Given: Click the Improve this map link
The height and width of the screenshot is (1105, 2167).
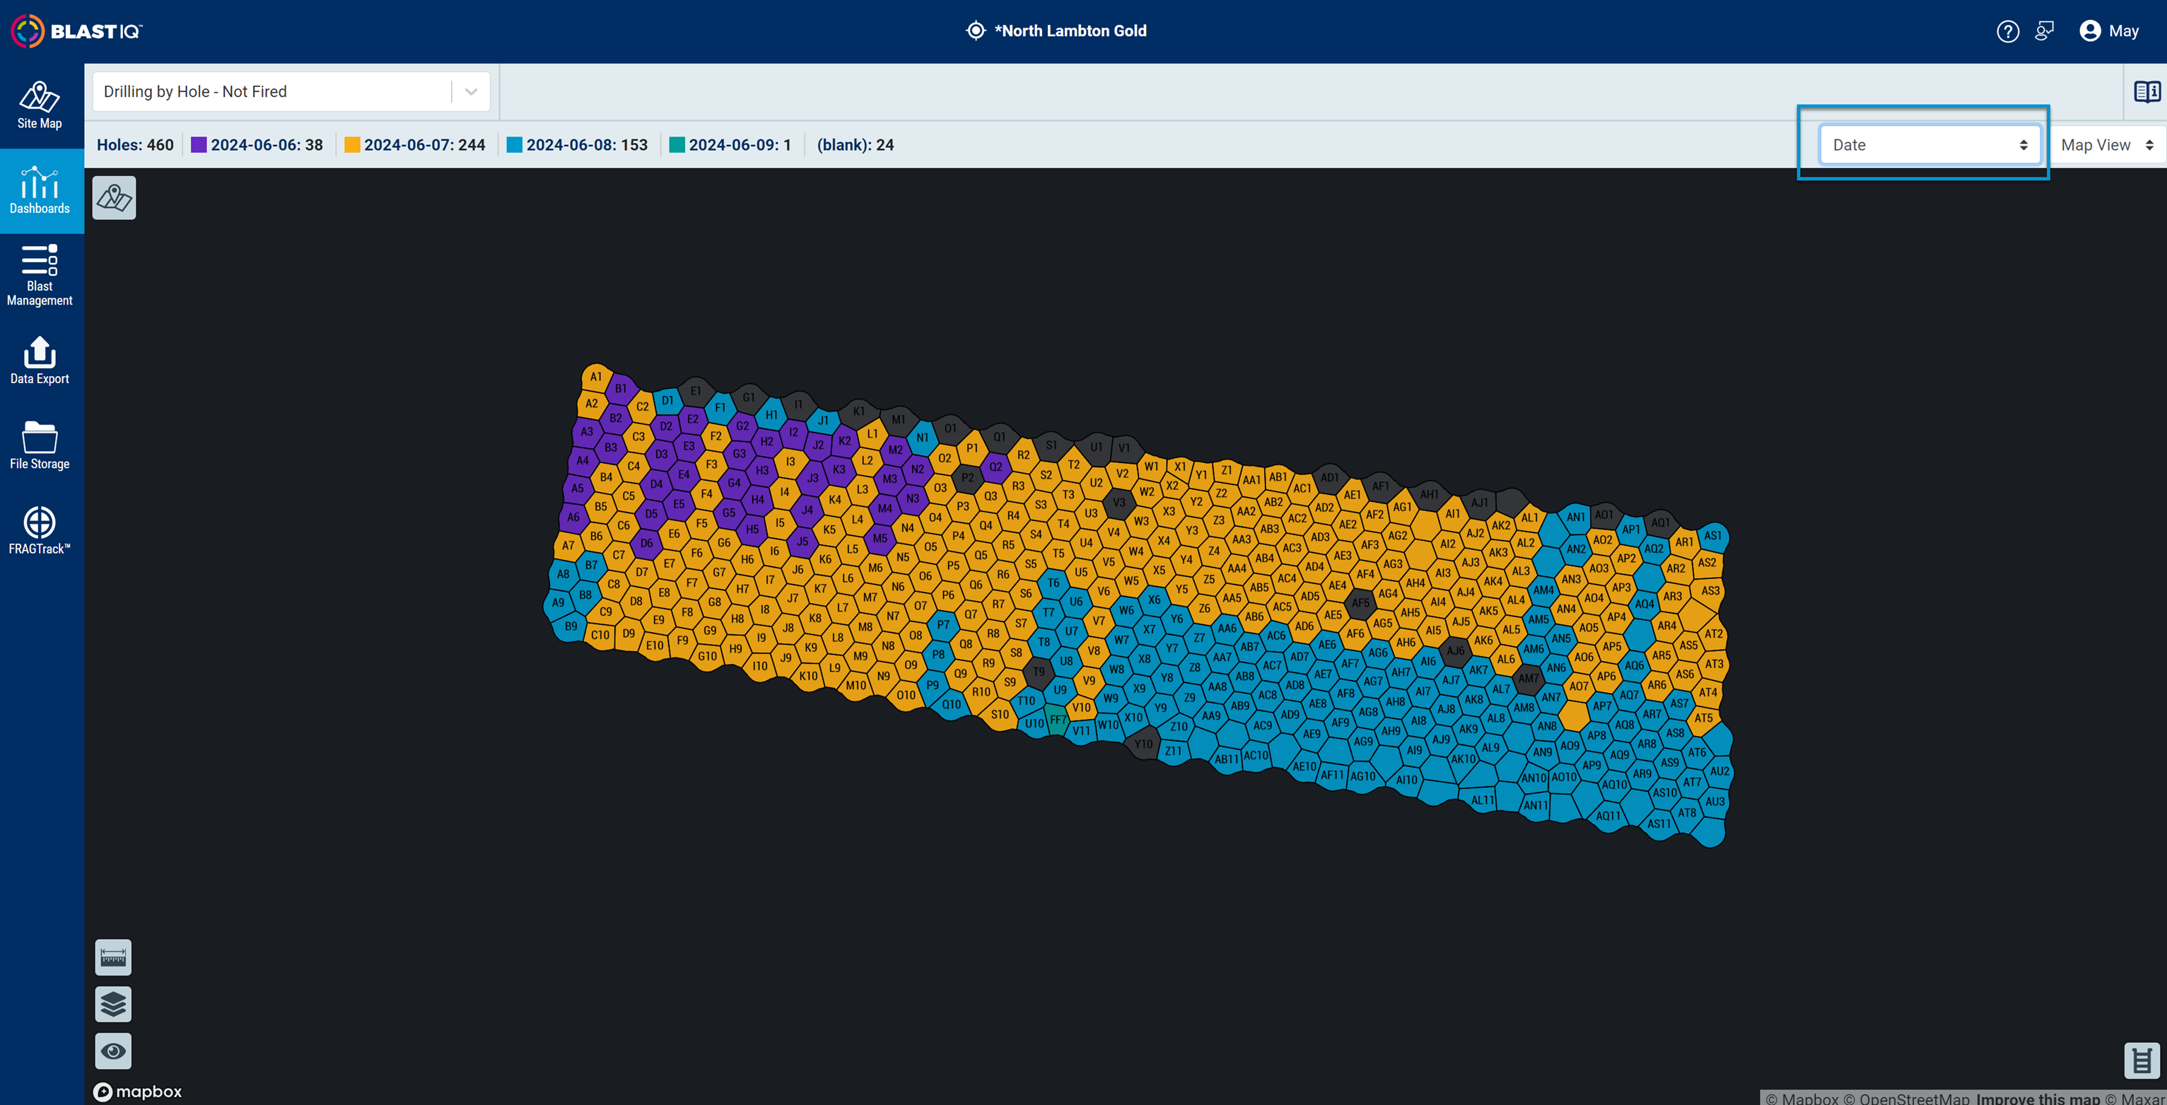Looking at the screenshot, I should (2038, 1098).
